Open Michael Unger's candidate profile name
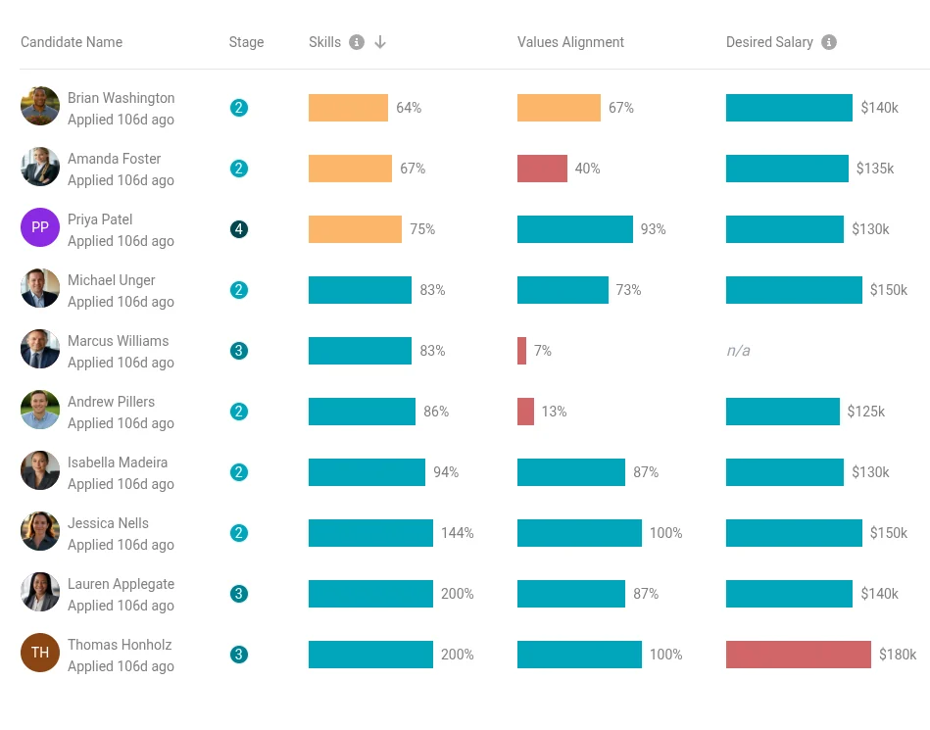930x730 pixels. [x=111, y=280]
